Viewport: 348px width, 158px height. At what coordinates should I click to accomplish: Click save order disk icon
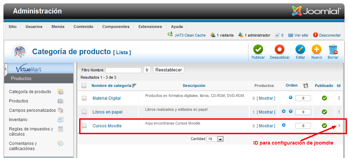(x=305, y=86)
